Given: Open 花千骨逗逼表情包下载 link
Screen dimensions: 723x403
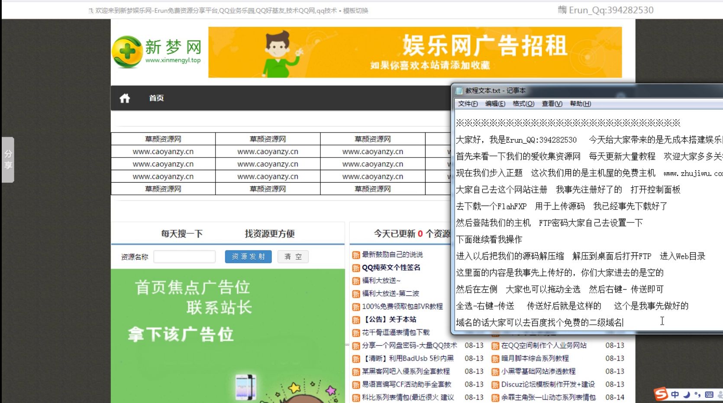Looking at the screenshot, I should click(x=396, y=332).
